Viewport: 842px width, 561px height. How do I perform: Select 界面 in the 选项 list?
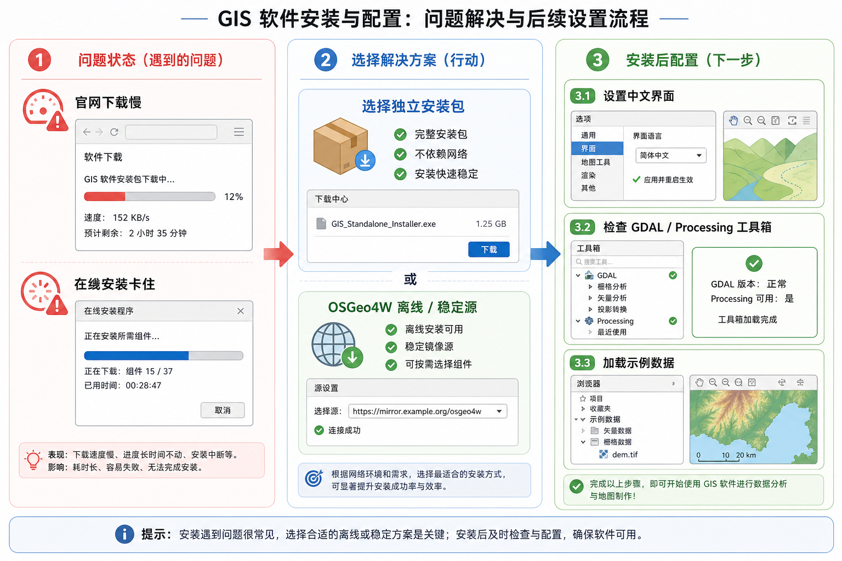[x=598, y=148]
